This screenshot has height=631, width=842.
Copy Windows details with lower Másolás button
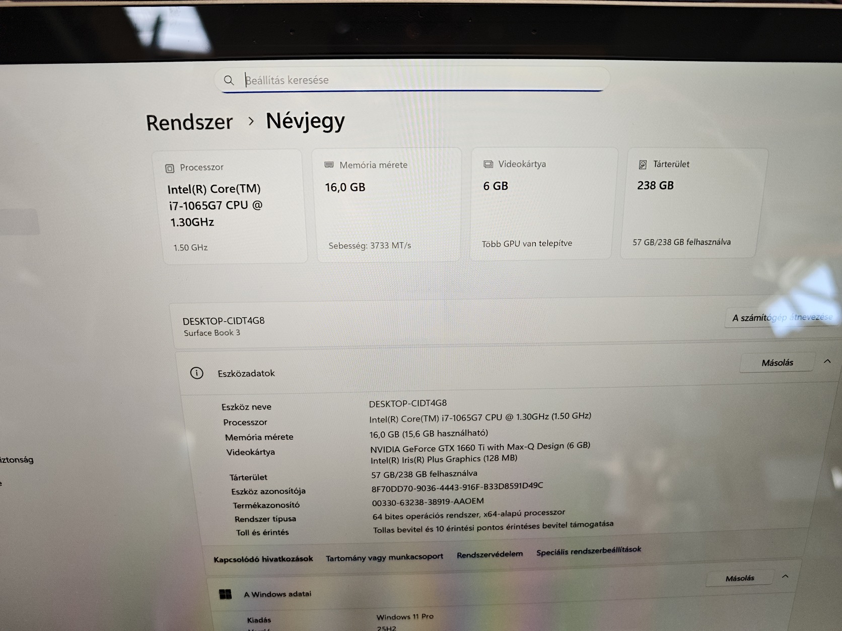(x=740, y=578)
